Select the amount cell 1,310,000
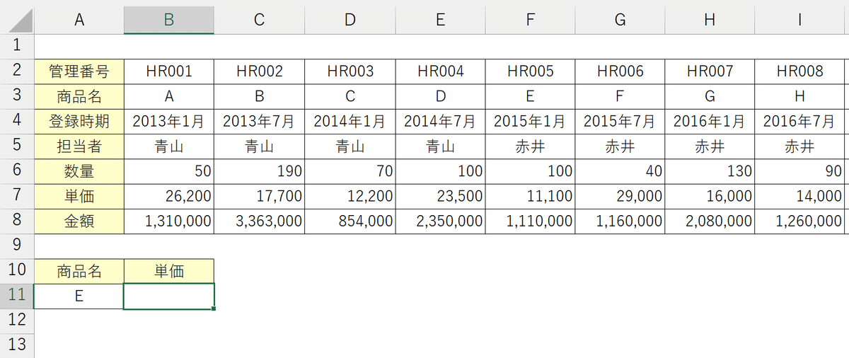Screen dimensions: 849x358 point(169,221)
